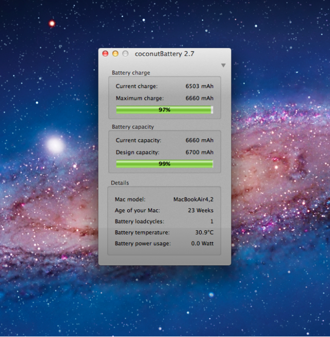Click the 0.0 Watt power usage value
Viewport: 330px width, 337px height.
(x=203, y=244)
